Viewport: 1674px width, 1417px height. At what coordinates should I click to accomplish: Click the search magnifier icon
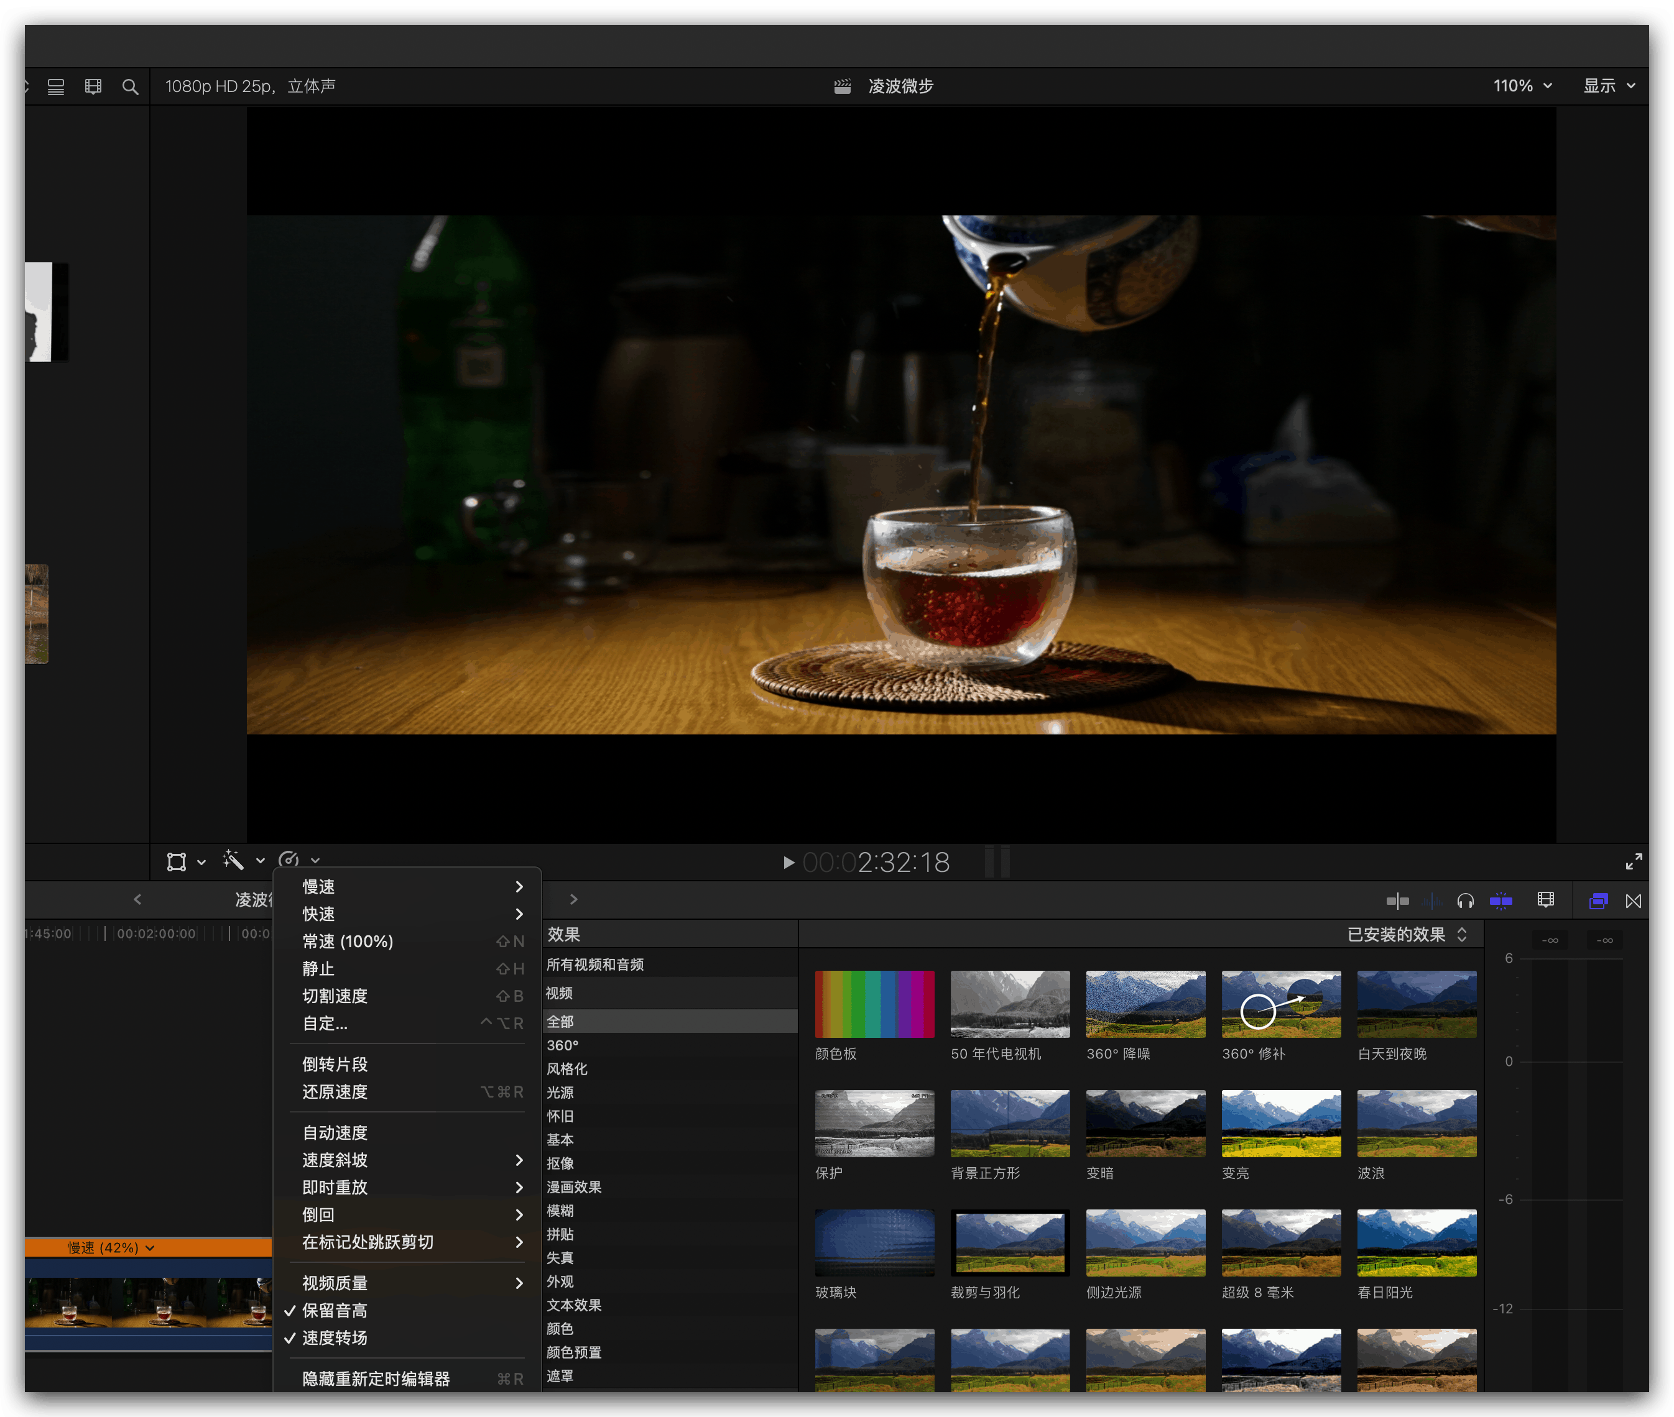[130, 86]
